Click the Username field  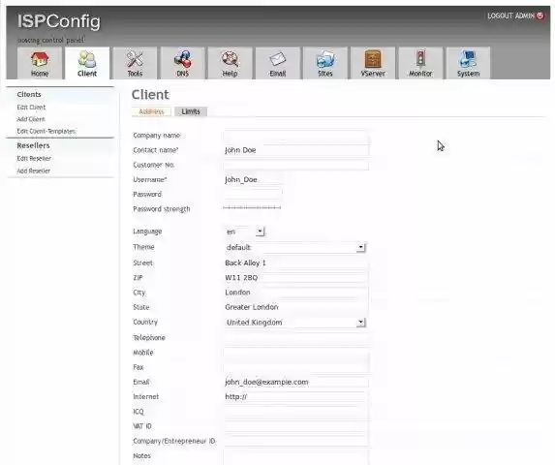[253, 179]
